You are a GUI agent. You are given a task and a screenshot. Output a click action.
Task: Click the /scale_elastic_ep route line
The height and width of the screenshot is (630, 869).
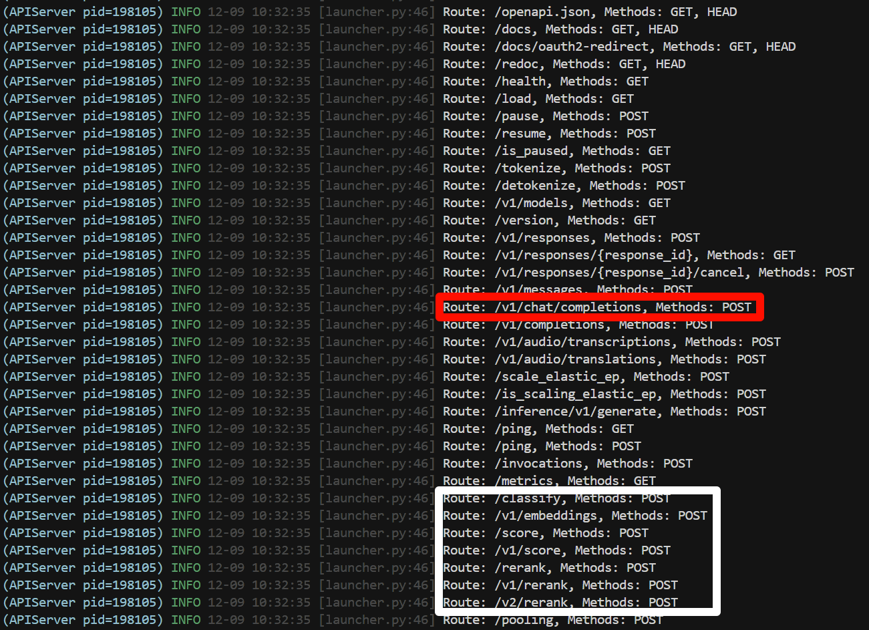click(586, 377)
